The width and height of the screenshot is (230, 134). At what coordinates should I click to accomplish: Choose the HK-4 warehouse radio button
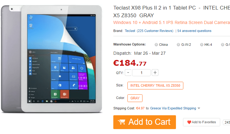pos(202,45)
